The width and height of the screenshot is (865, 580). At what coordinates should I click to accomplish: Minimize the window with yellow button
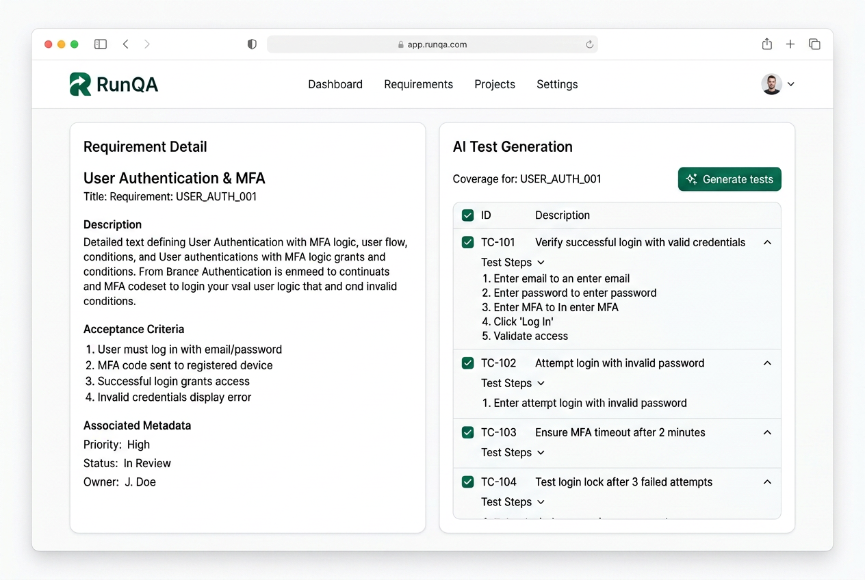coord(61,44)
